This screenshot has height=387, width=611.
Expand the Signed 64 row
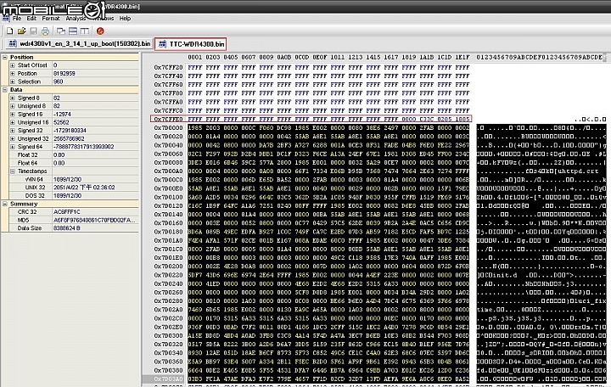click(13, 147)
